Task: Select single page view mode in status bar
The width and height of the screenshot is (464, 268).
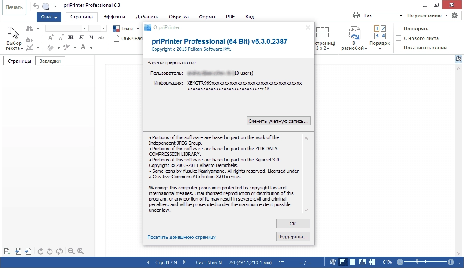Action: coord(342,262)
